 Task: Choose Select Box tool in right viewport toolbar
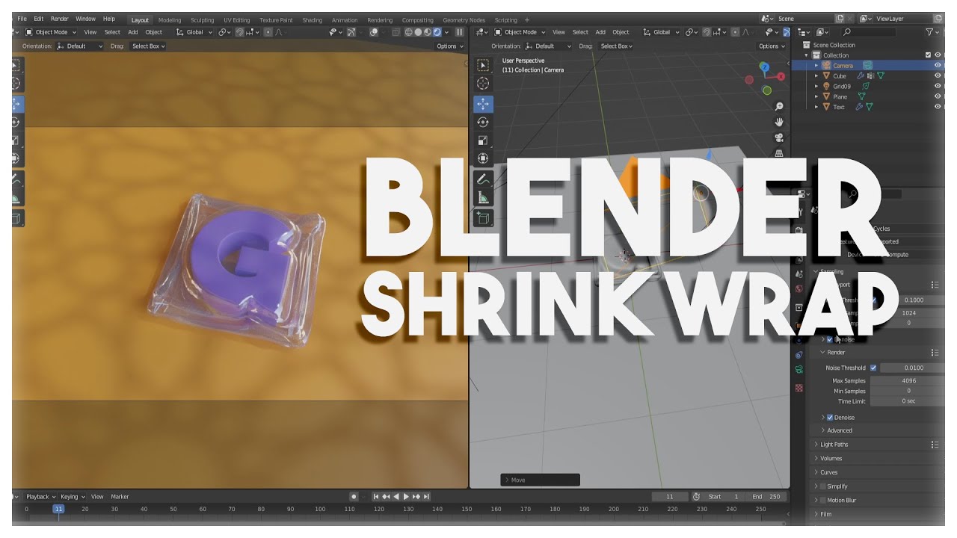(x=482, y=65)
